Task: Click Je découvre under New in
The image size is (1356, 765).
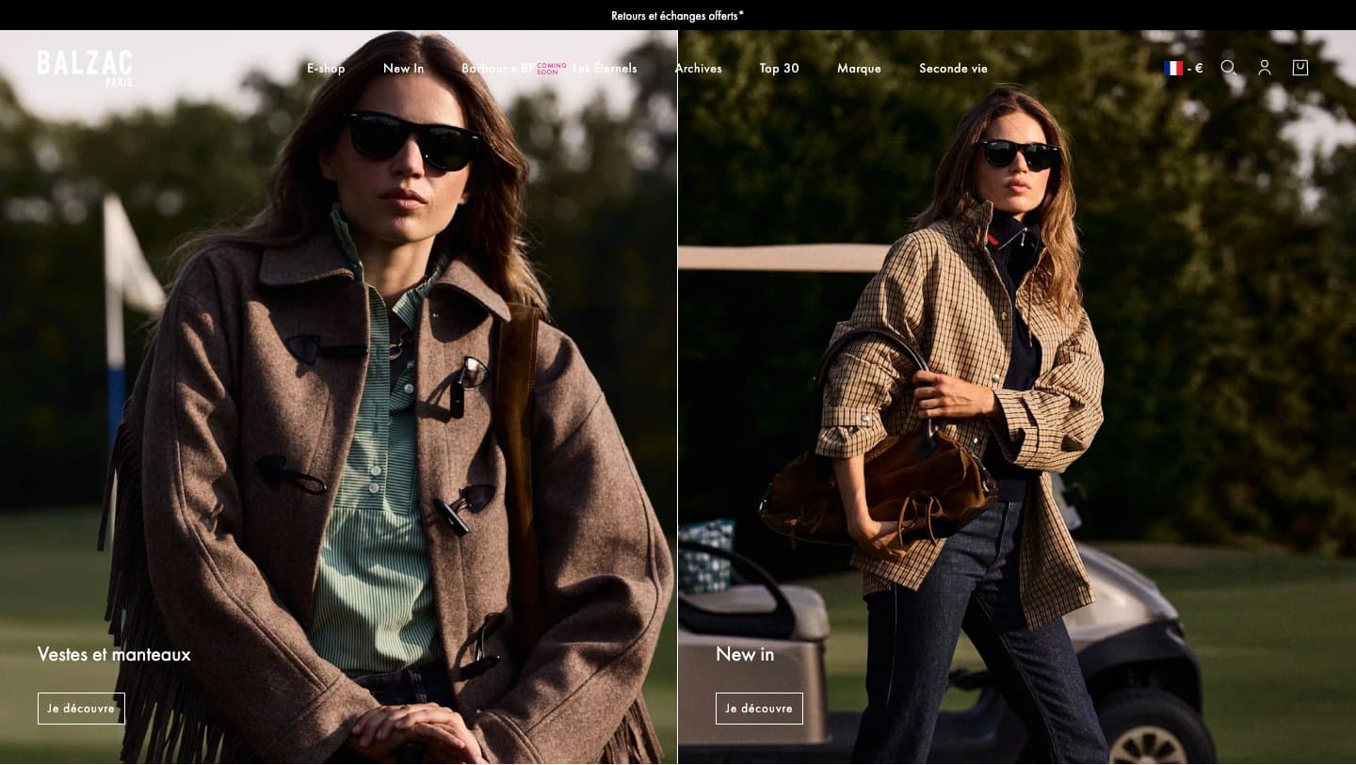Action: tap(759, 709)
